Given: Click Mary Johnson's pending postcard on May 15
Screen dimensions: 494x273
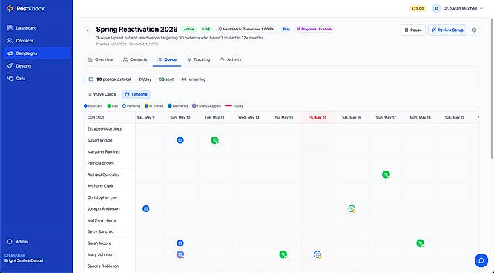Looking at the screenshot, I should coord(317,254).
